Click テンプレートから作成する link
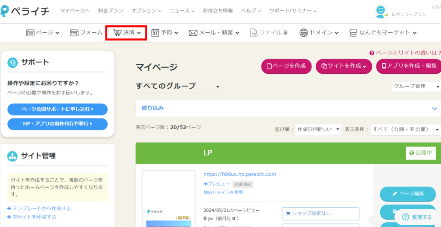Viewport: 441px width, 227px height. click(x=41, y=208)
